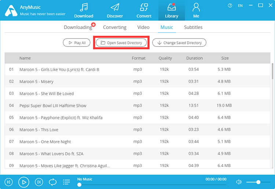Switch to the Converting tab
This screenshot has width=275, height=189.
pos(115,27)
